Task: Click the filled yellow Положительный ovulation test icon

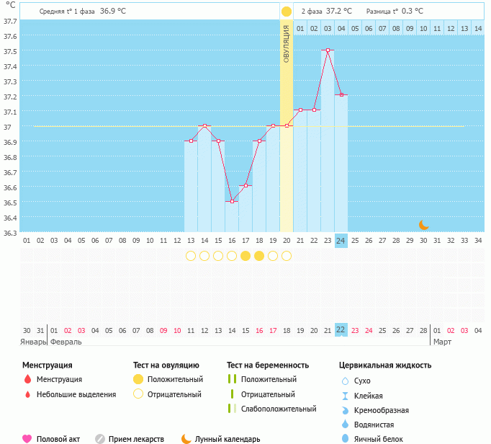Action: pos(138,379)
